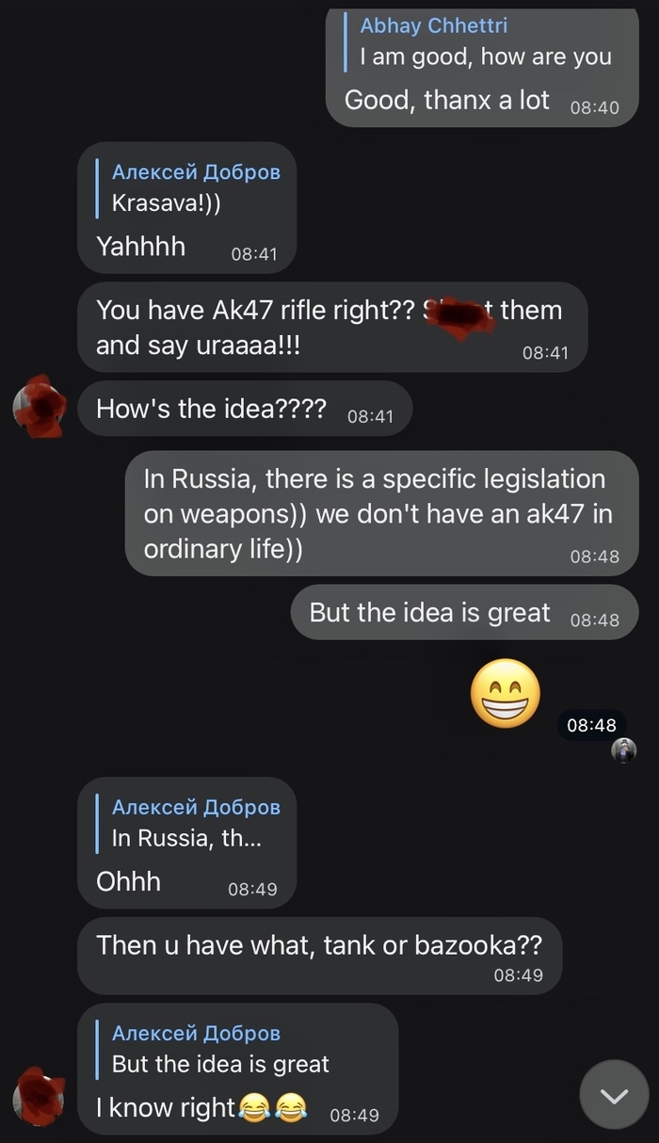The height and width of the screenshot is (1143, 659).
Task: Select the 'But the idea is great' sent bubble
Action: (x=464, y=612)
